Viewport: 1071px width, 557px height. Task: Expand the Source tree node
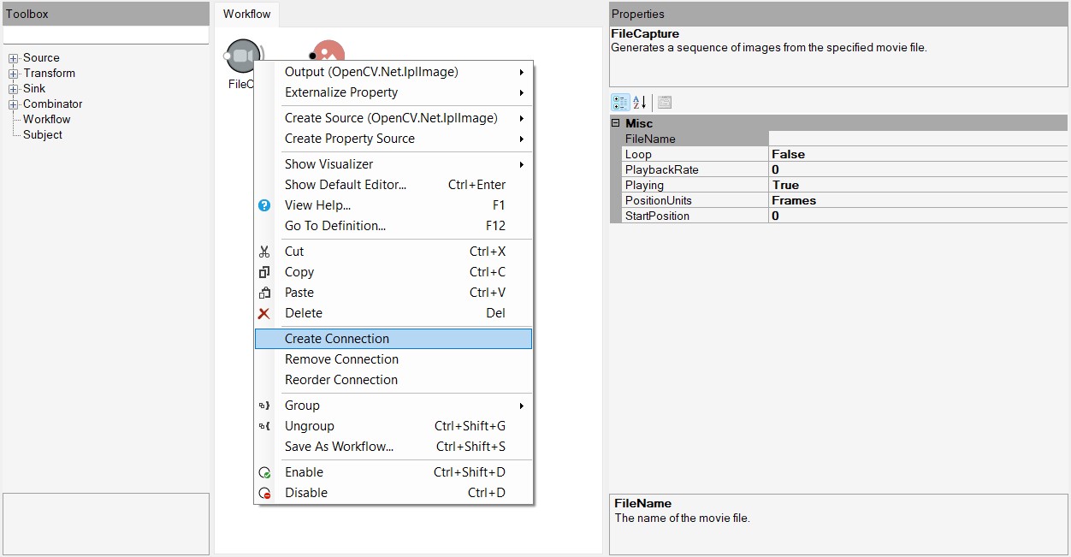(14, 58)
